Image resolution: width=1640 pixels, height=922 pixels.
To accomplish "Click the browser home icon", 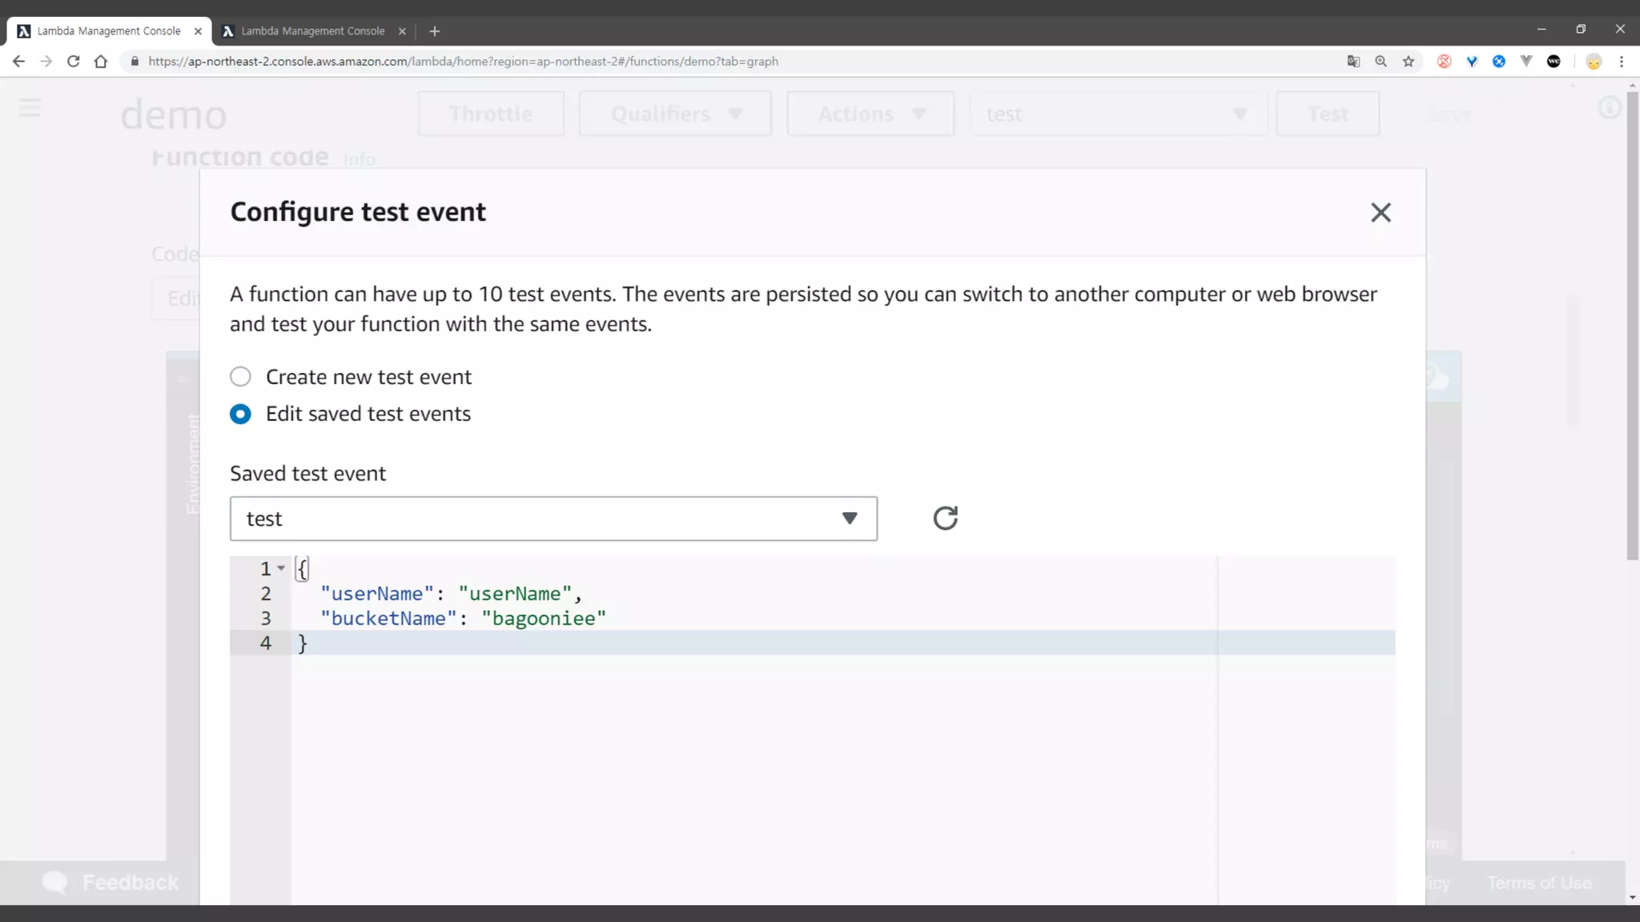I will click(x=101, y=62).
